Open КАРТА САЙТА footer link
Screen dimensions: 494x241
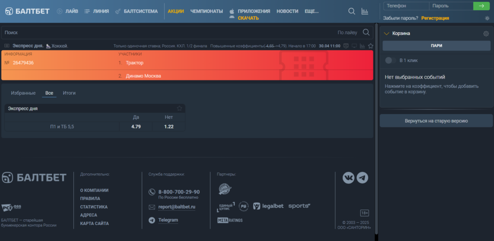(95, 223)
